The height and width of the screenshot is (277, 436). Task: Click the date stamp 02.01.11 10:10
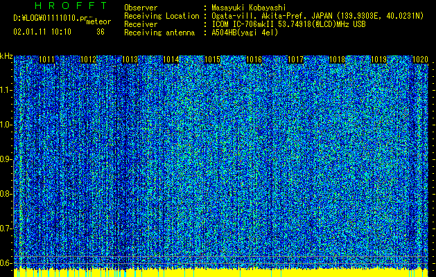pos(42,32)
